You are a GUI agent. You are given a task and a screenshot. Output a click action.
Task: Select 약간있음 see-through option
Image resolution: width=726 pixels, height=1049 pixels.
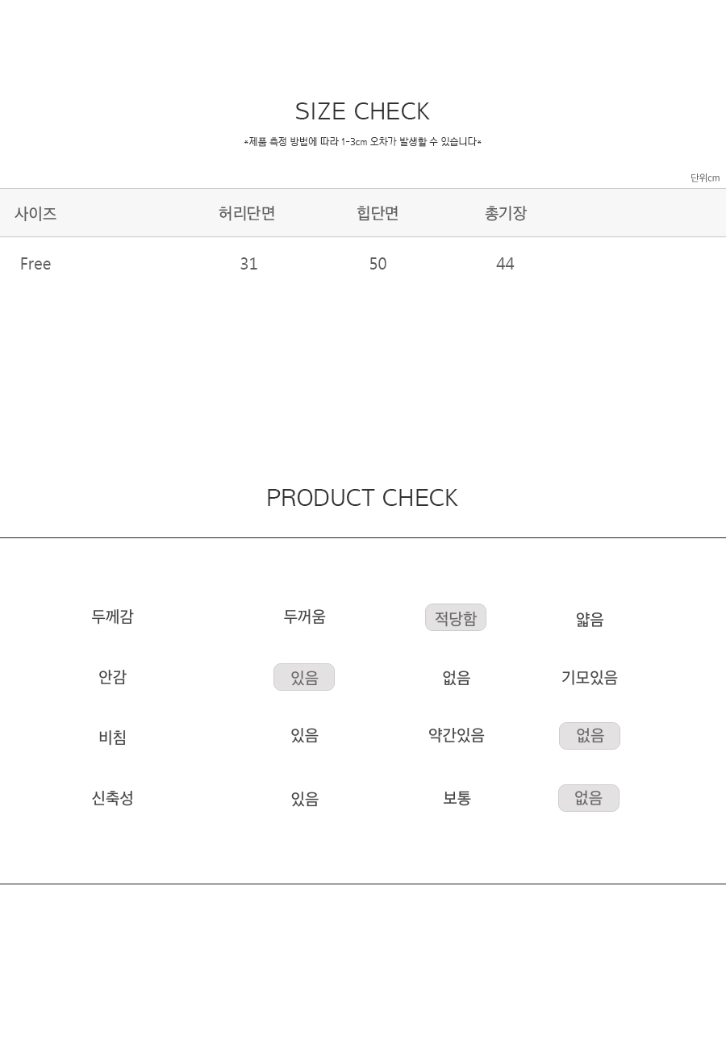point(457,735)
